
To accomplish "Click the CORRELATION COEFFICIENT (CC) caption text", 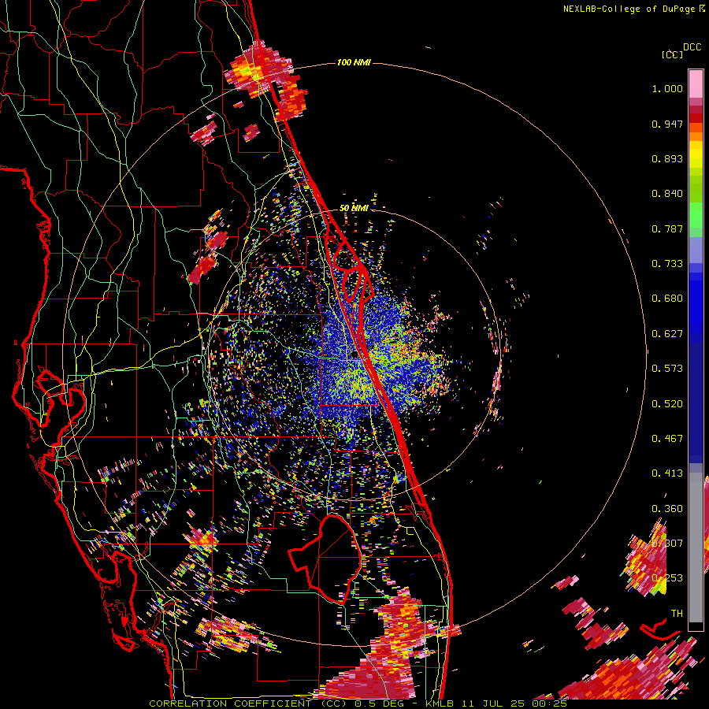I will [x=250, y=703].
